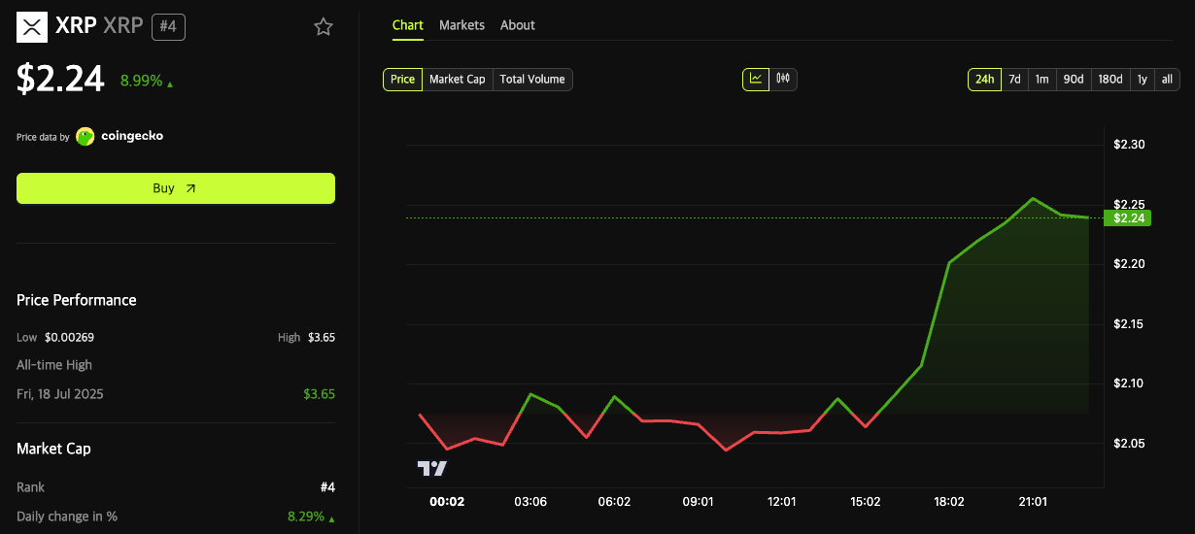The width and height of the screenshot is (1195, 534).
Task: Click the TradingView logo on chart
Action: pyautogui.click(x=432, y=468)
